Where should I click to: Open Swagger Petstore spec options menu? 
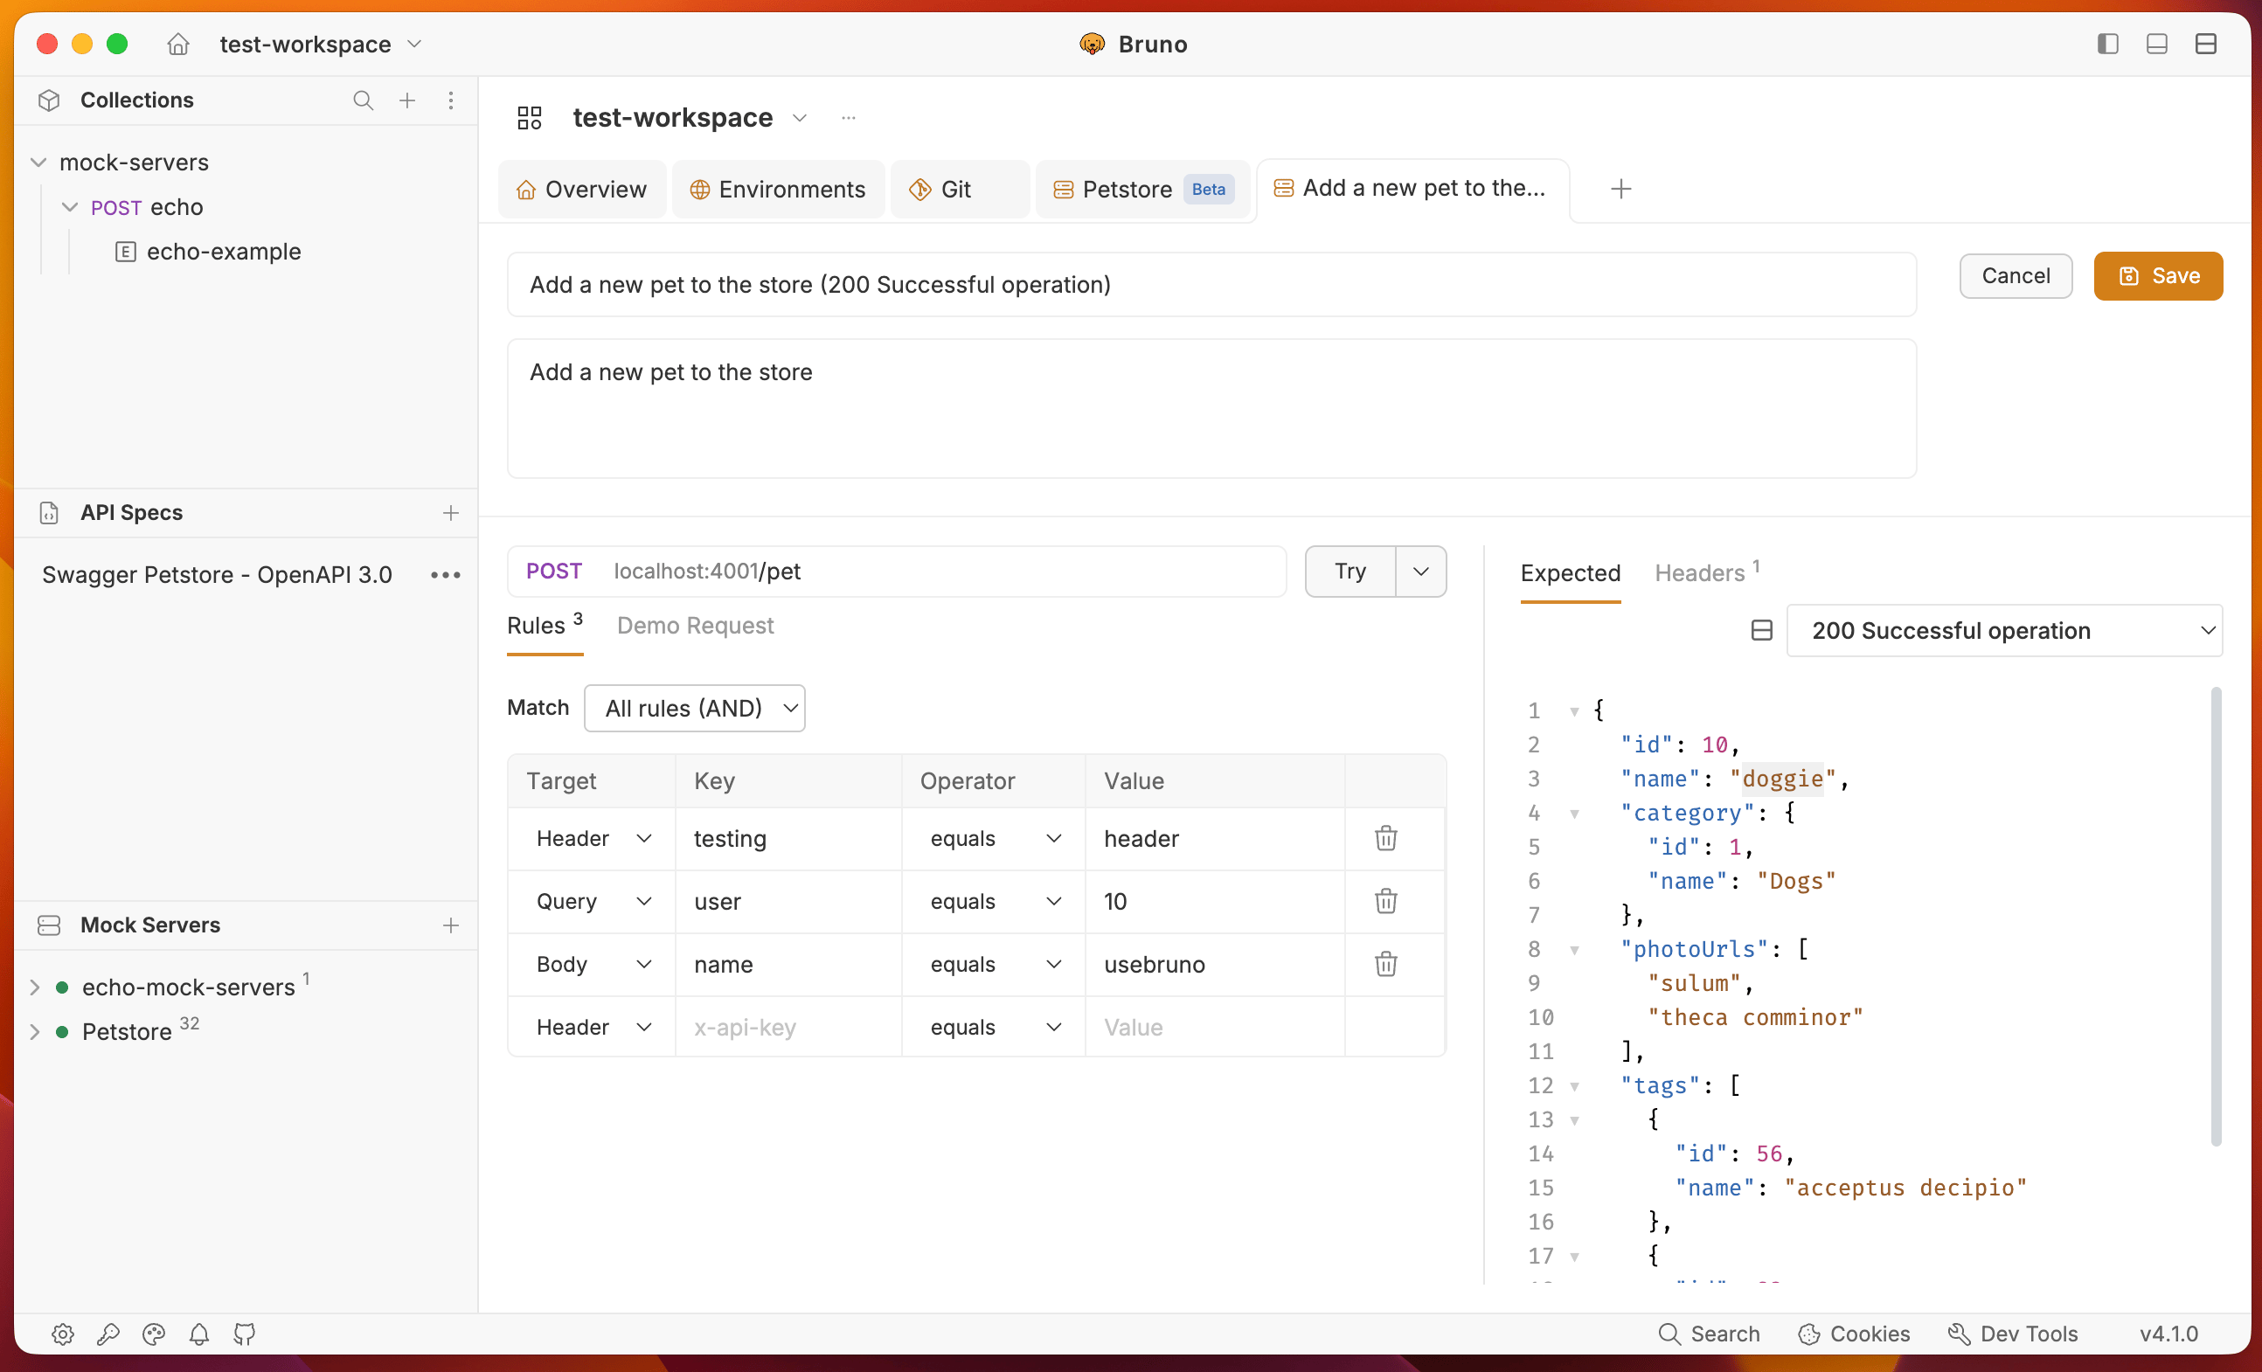[x=446, y=575]
